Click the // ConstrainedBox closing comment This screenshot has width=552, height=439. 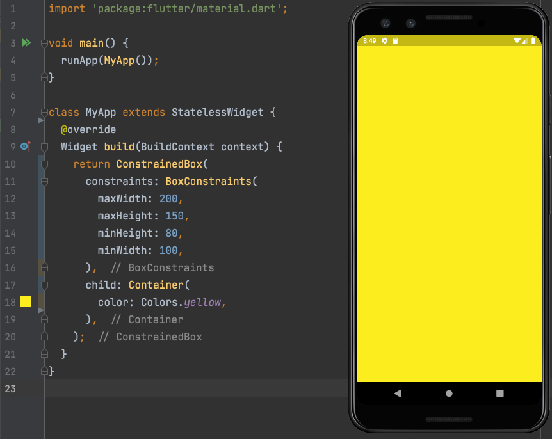coord(150,337)
